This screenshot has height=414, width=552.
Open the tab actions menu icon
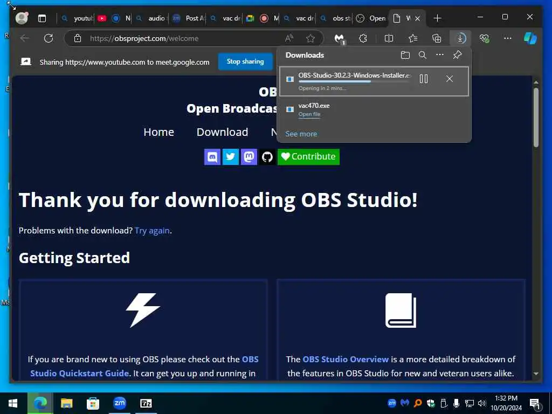(x=42, y=18)
